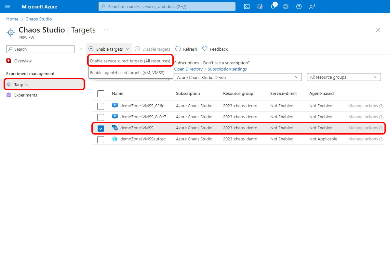Open the top bar feedback icon

(312, 6)
